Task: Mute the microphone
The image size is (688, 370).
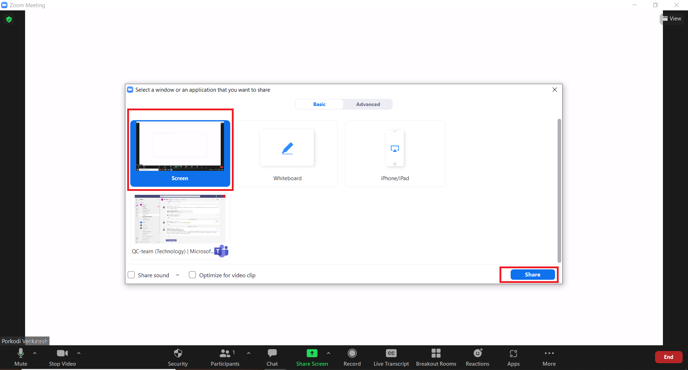Action: (21, 357)
